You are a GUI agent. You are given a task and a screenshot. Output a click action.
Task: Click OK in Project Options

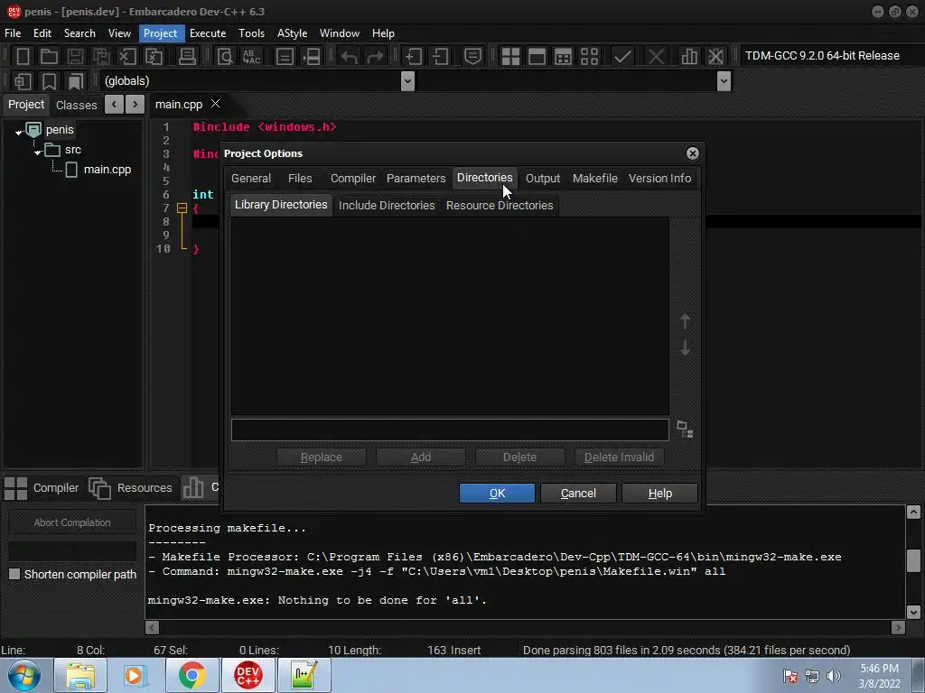pos(497,494)
